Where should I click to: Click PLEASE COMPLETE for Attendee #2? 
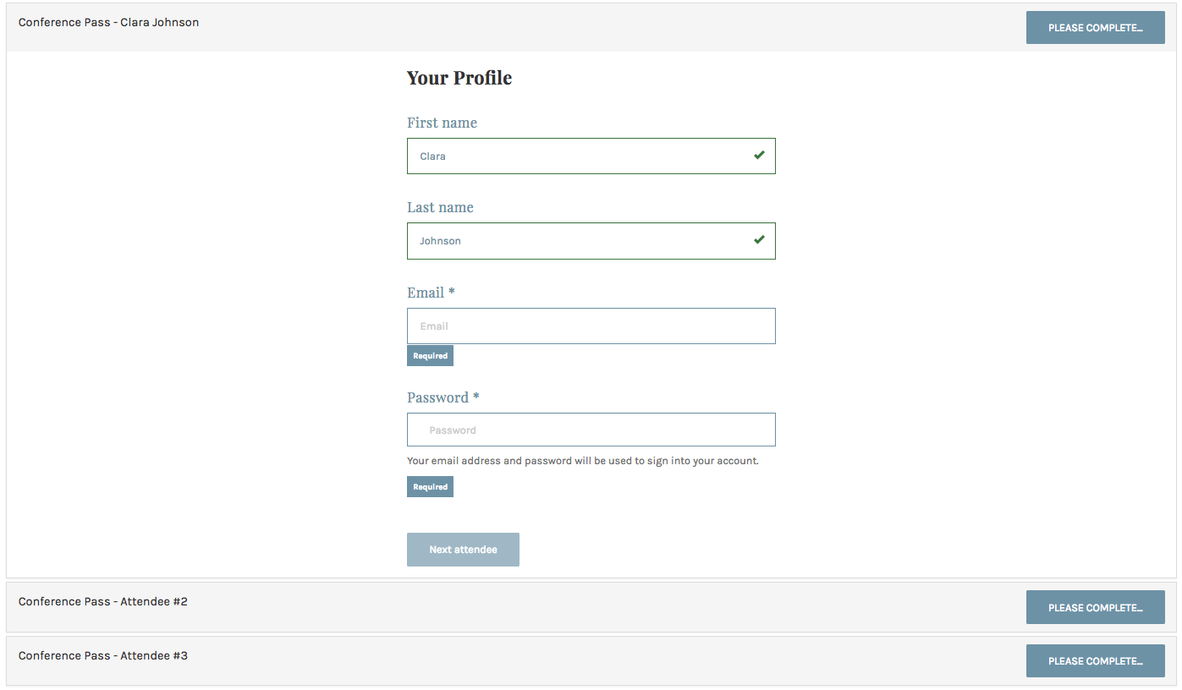1095,606
